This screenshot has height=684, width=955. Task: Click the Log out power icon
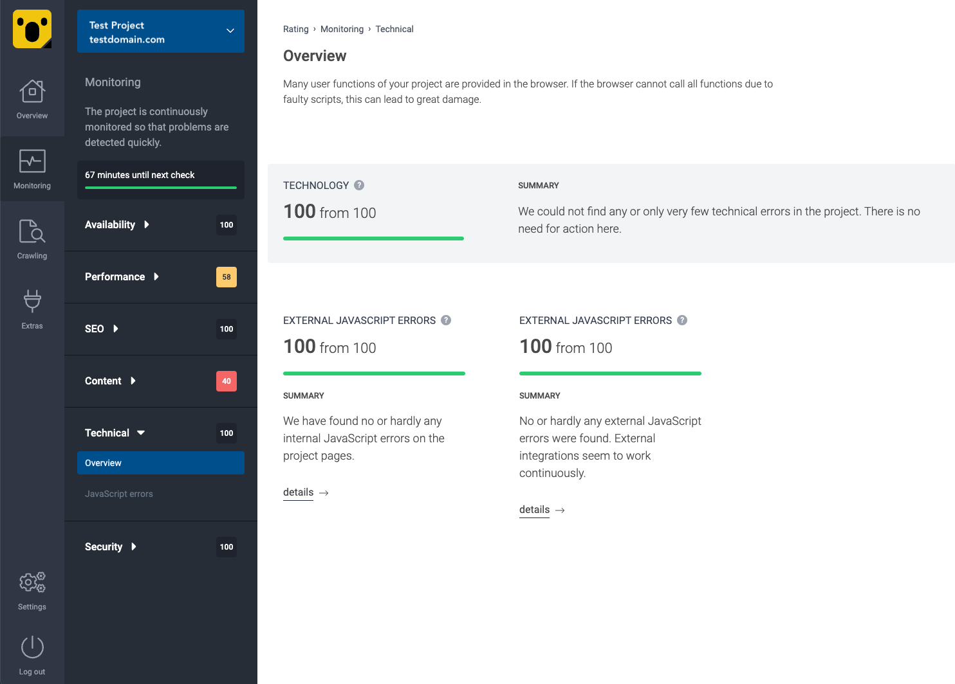[x=32, y=647]
